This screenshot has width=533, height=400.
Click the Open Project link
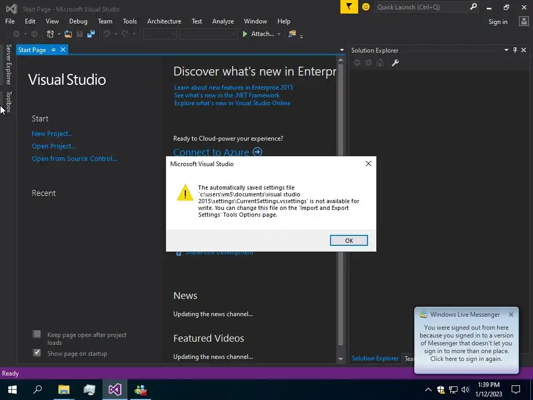[54, 146]
